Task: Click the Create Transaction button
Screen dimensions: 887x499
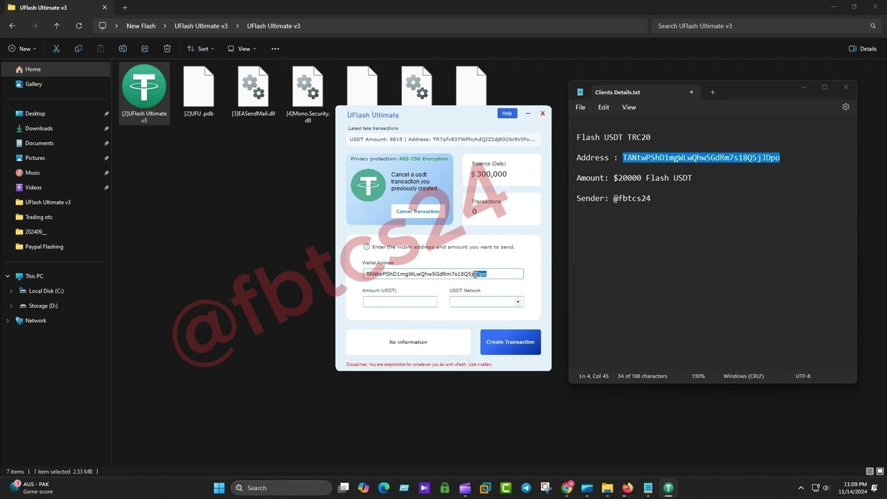Action: tap(510, 342)
